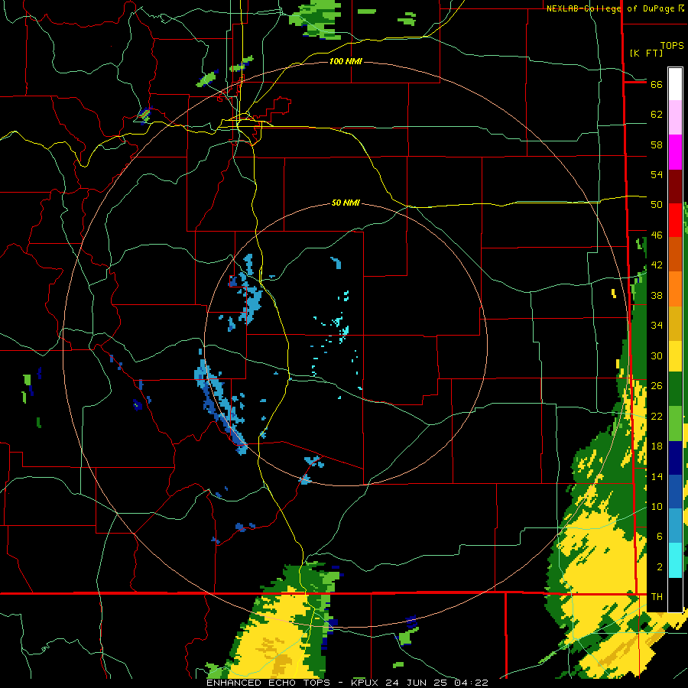Click the cyan 2-6 kft legend swatch
Image resolution: width=688 pixels, height=688 pixels.
pos(675,560)
